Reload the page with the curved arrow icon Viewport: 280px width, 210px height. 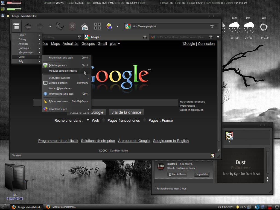[59, 26]
